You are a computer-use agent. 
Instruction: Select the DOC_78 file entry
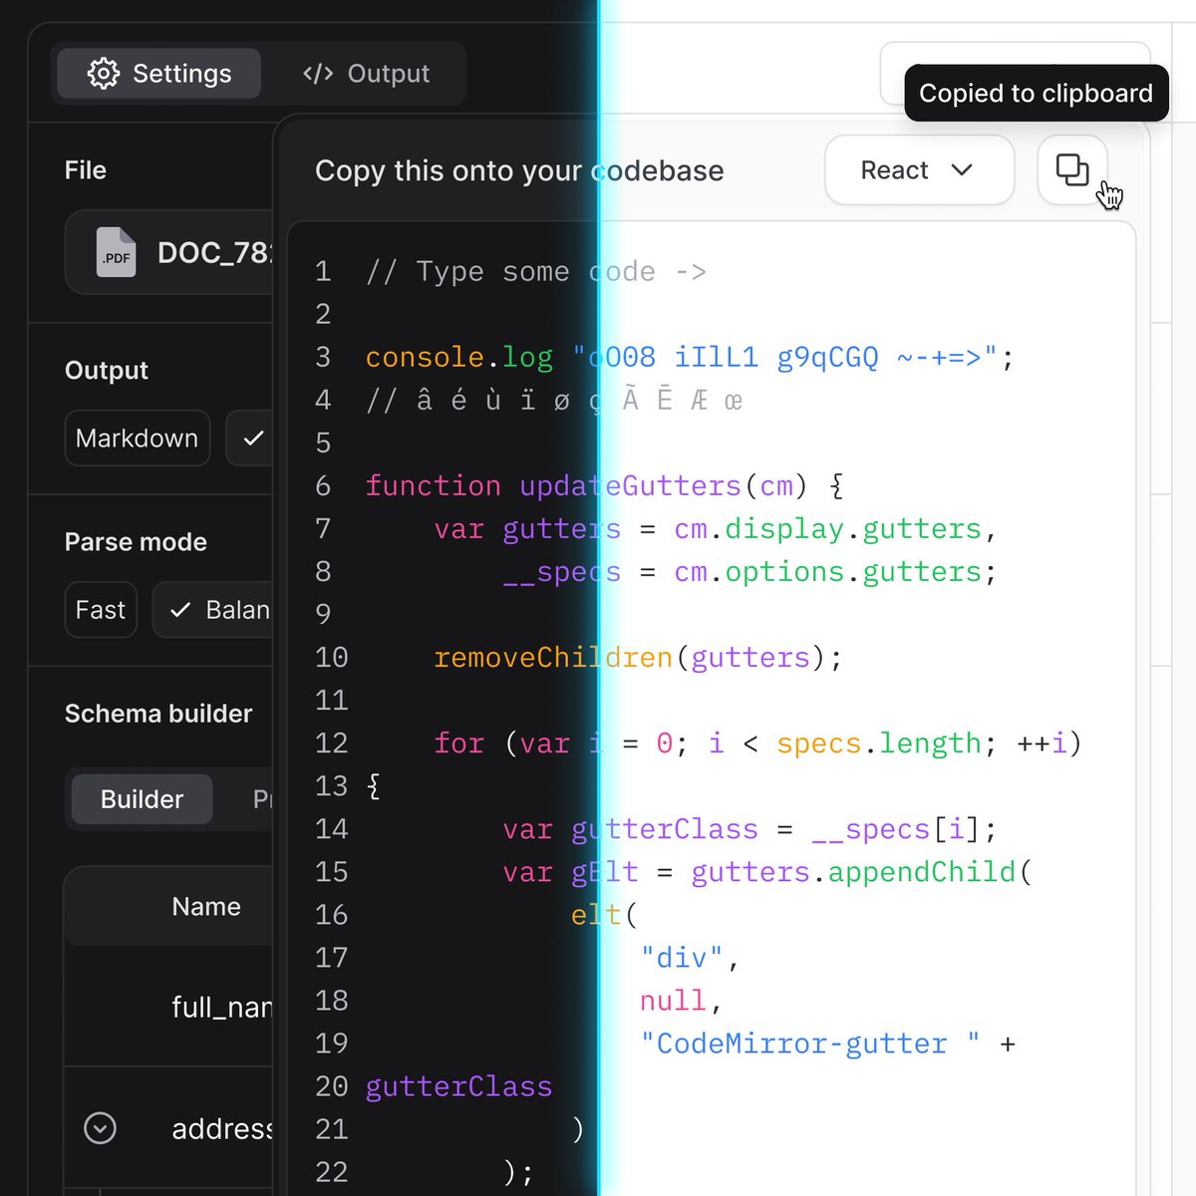pos(169,252)
